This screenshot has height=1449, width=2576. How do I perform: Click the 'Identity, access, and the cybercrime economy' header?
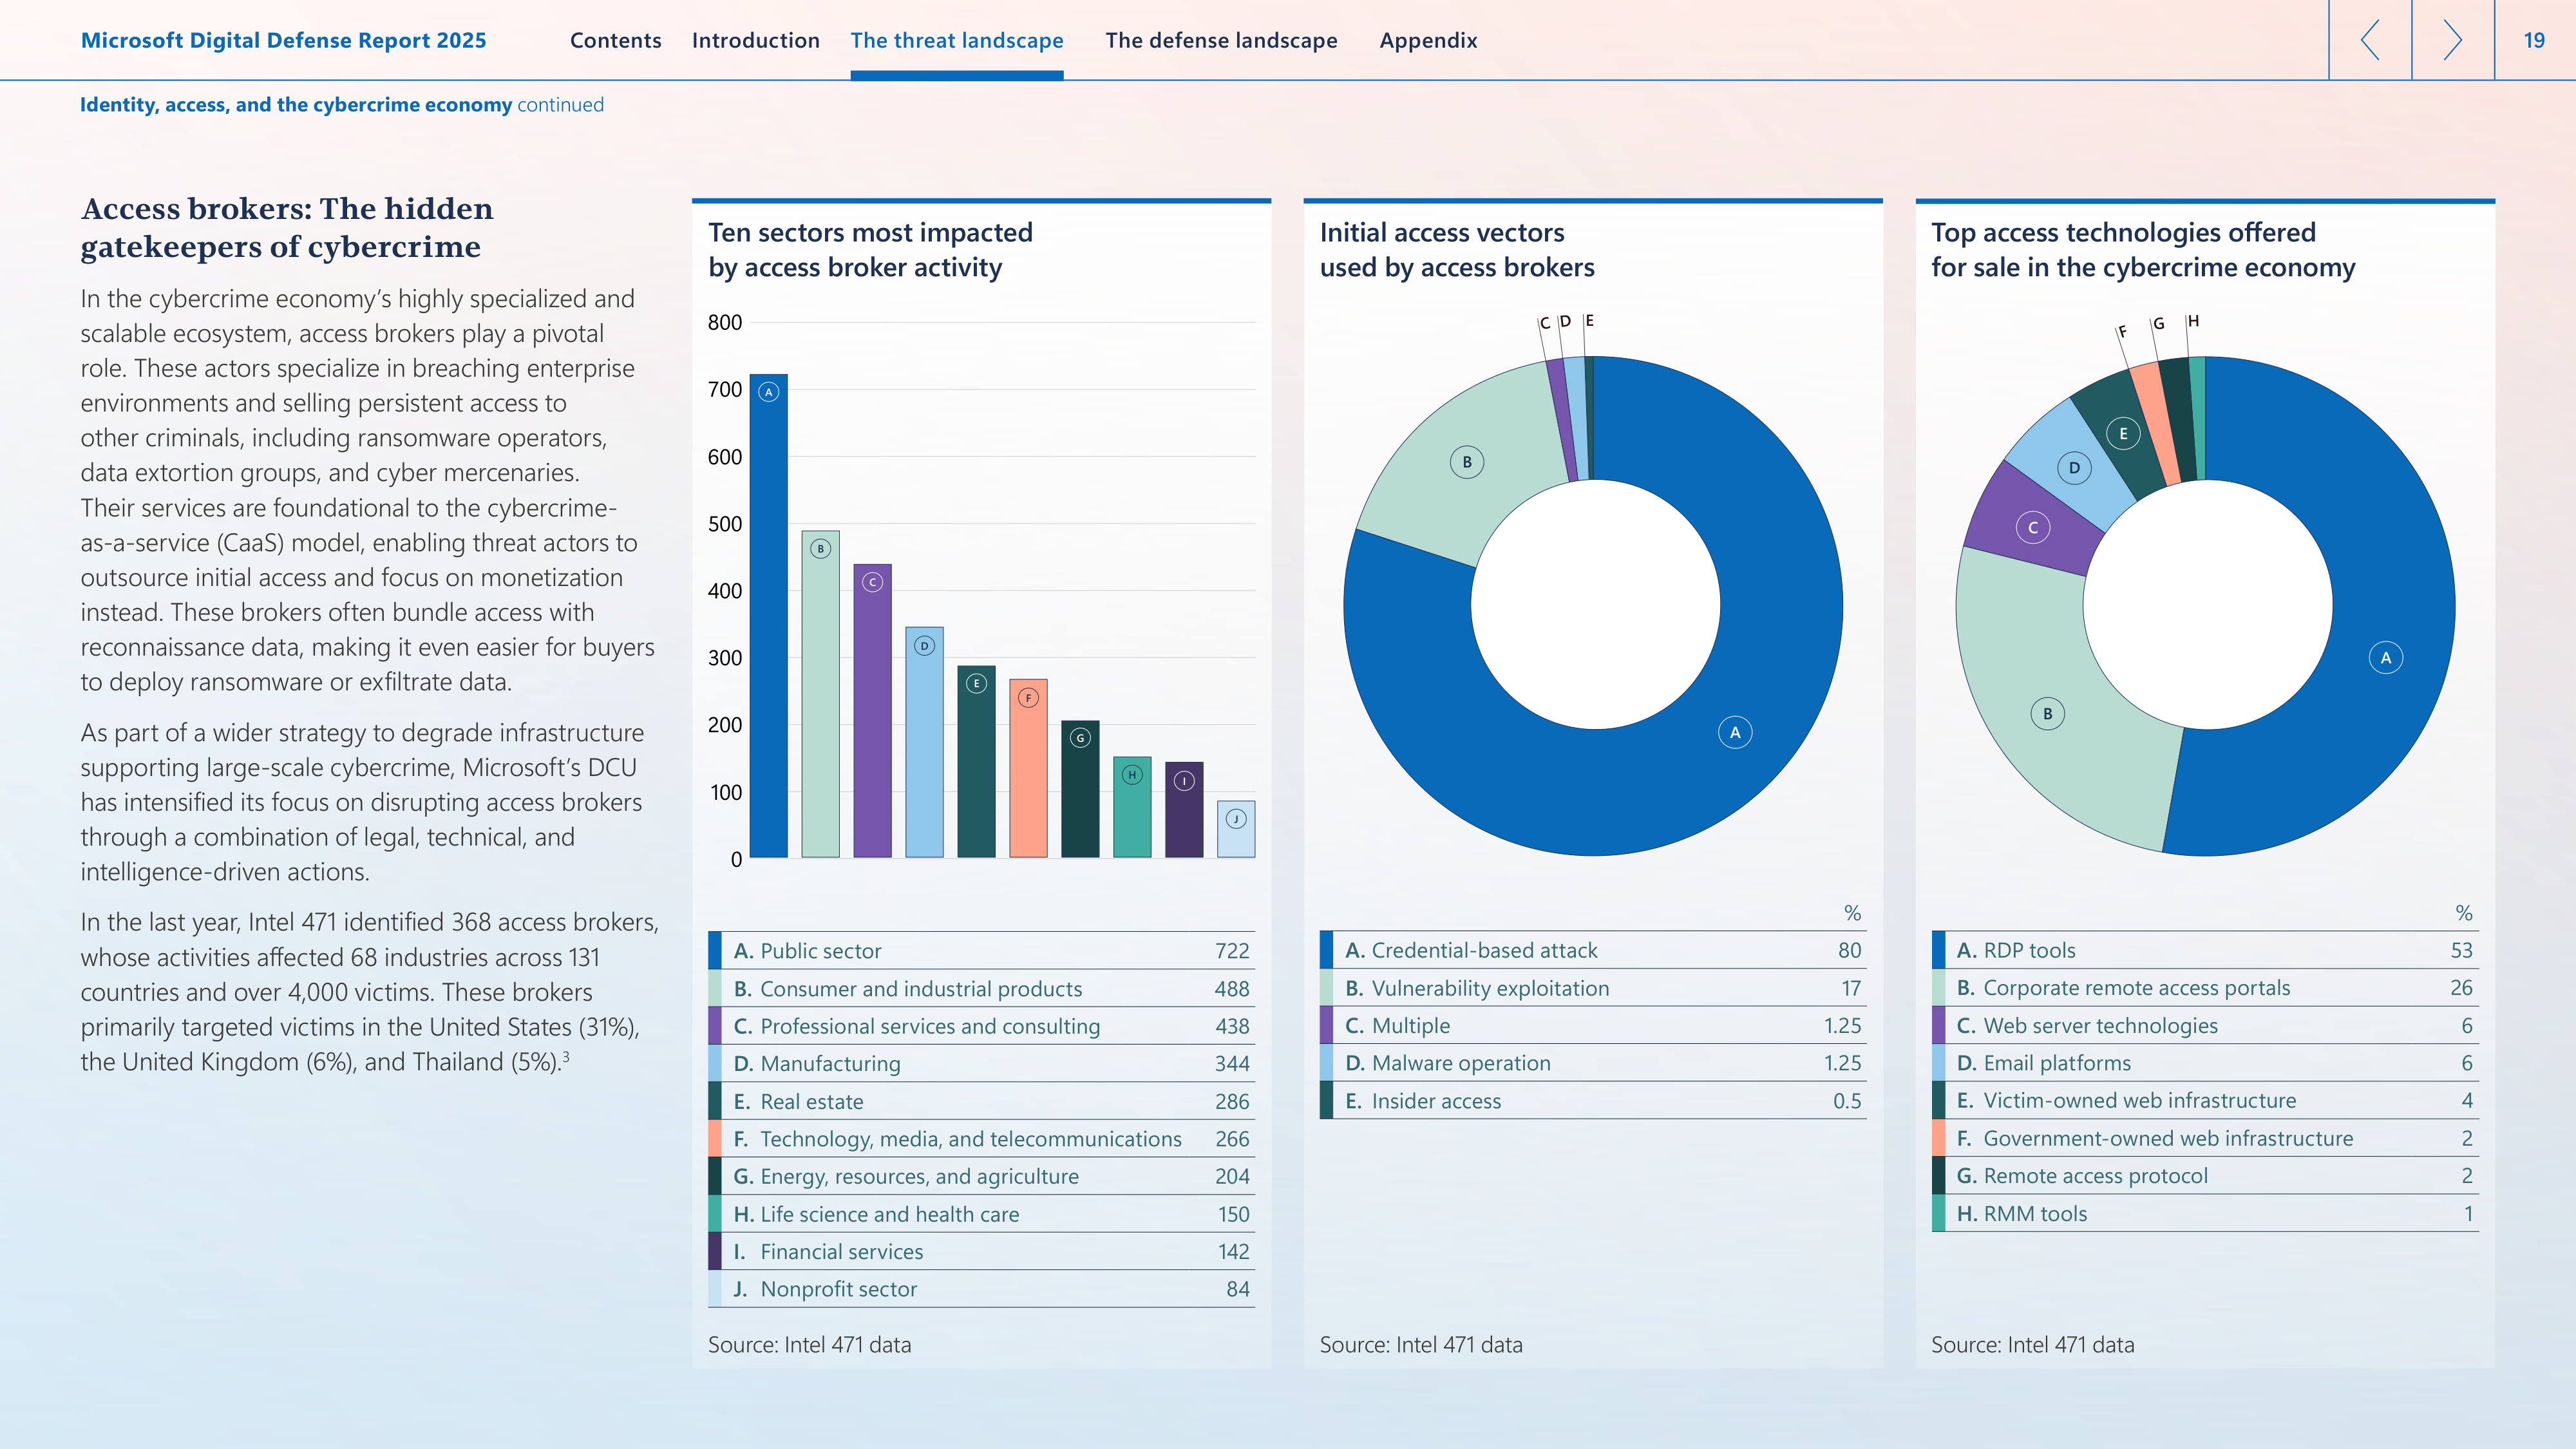[296, 105]
